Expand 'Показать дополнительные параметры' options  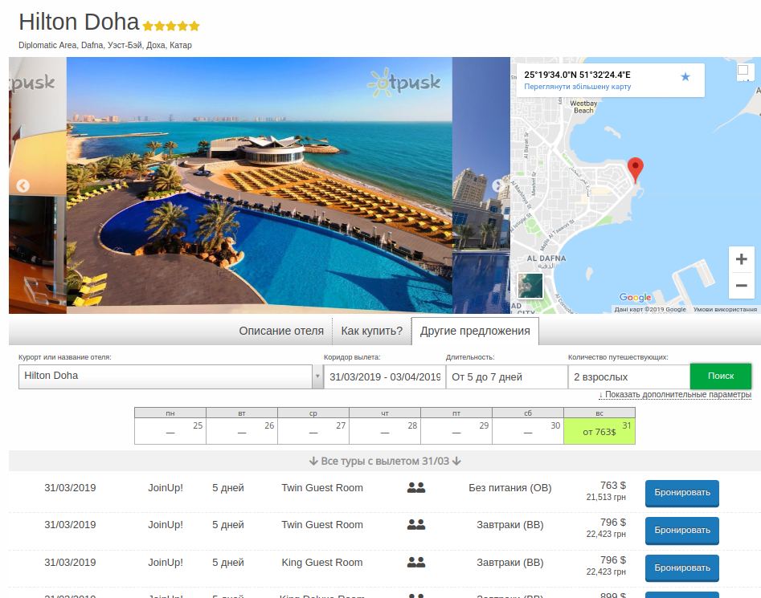(675, 394)
